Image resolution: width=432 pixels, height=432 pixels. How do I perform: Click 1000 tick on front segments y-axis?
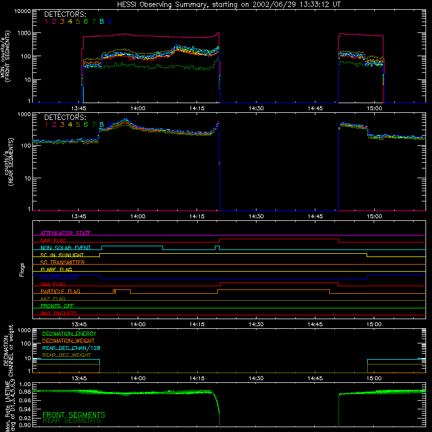(x=24, y=33)
